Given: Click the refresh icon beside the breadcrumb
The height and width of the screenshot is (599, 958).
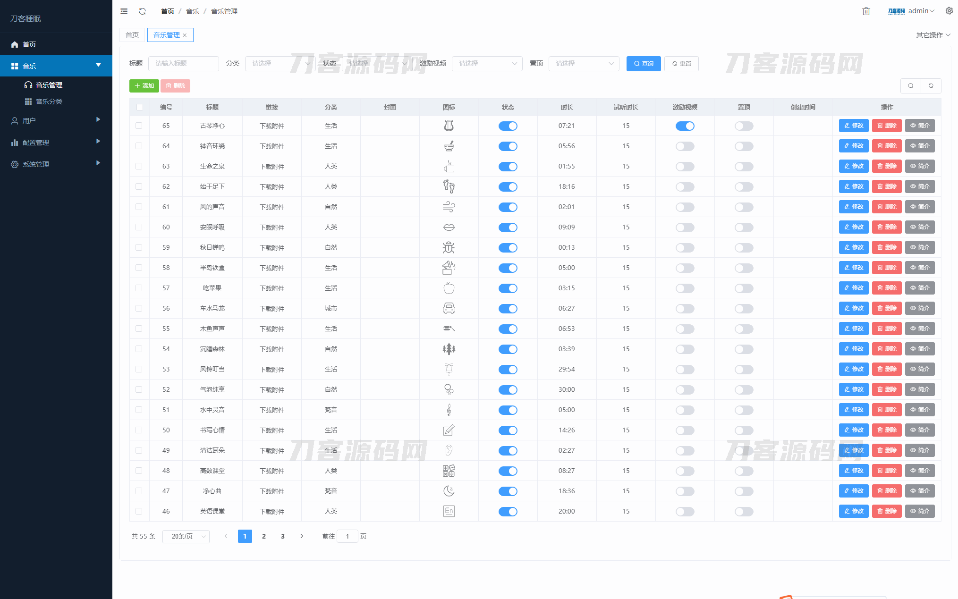Looking at the screenshot, I should coord(142,11).
